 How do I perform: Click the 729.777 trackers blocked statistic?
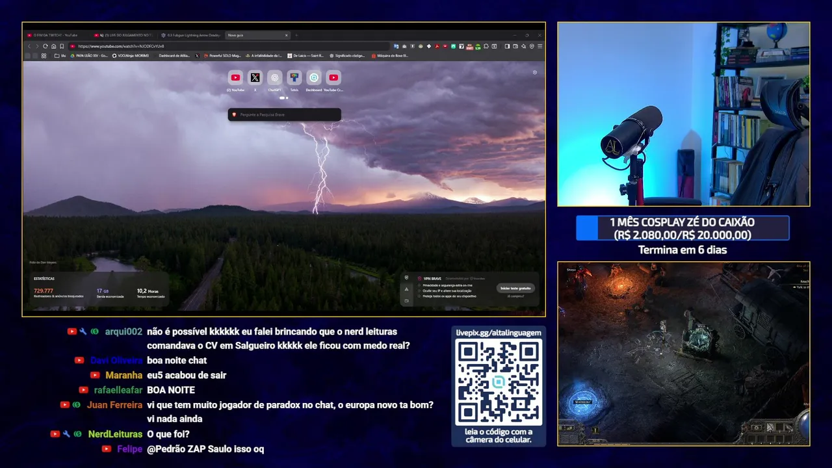[44, 291]
